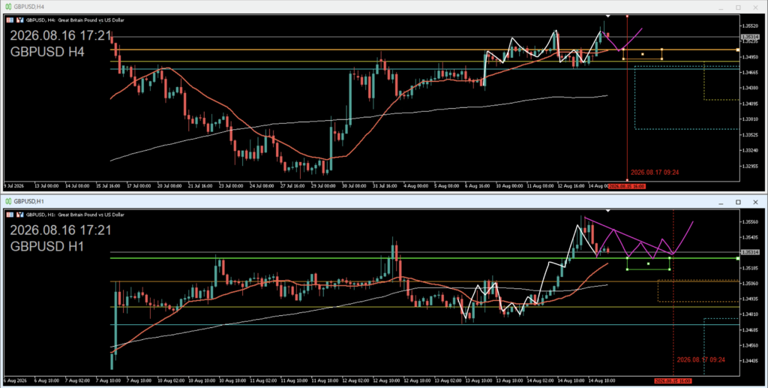Click the 2026.08.17 09:24 label on H4 chart
The height and width of the screenshot is (388, 768).
654,173
